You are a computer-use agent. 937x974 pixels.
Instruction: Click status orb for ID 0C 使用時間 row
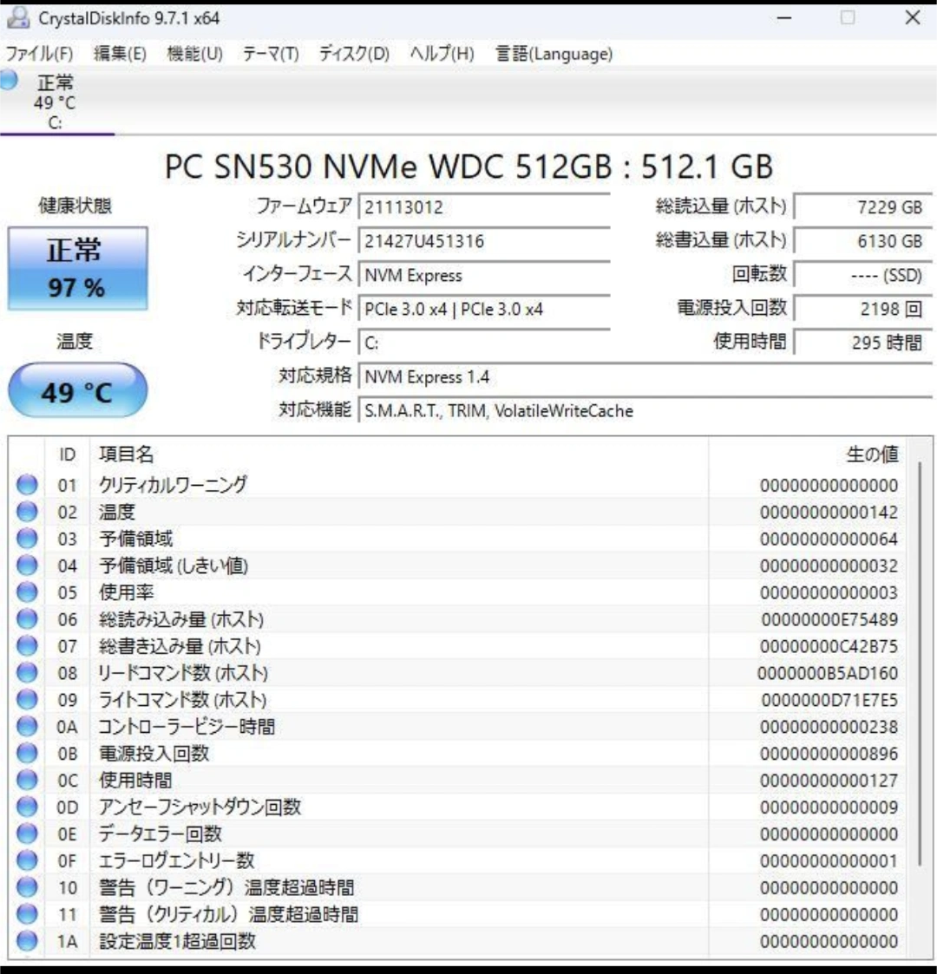27,780
